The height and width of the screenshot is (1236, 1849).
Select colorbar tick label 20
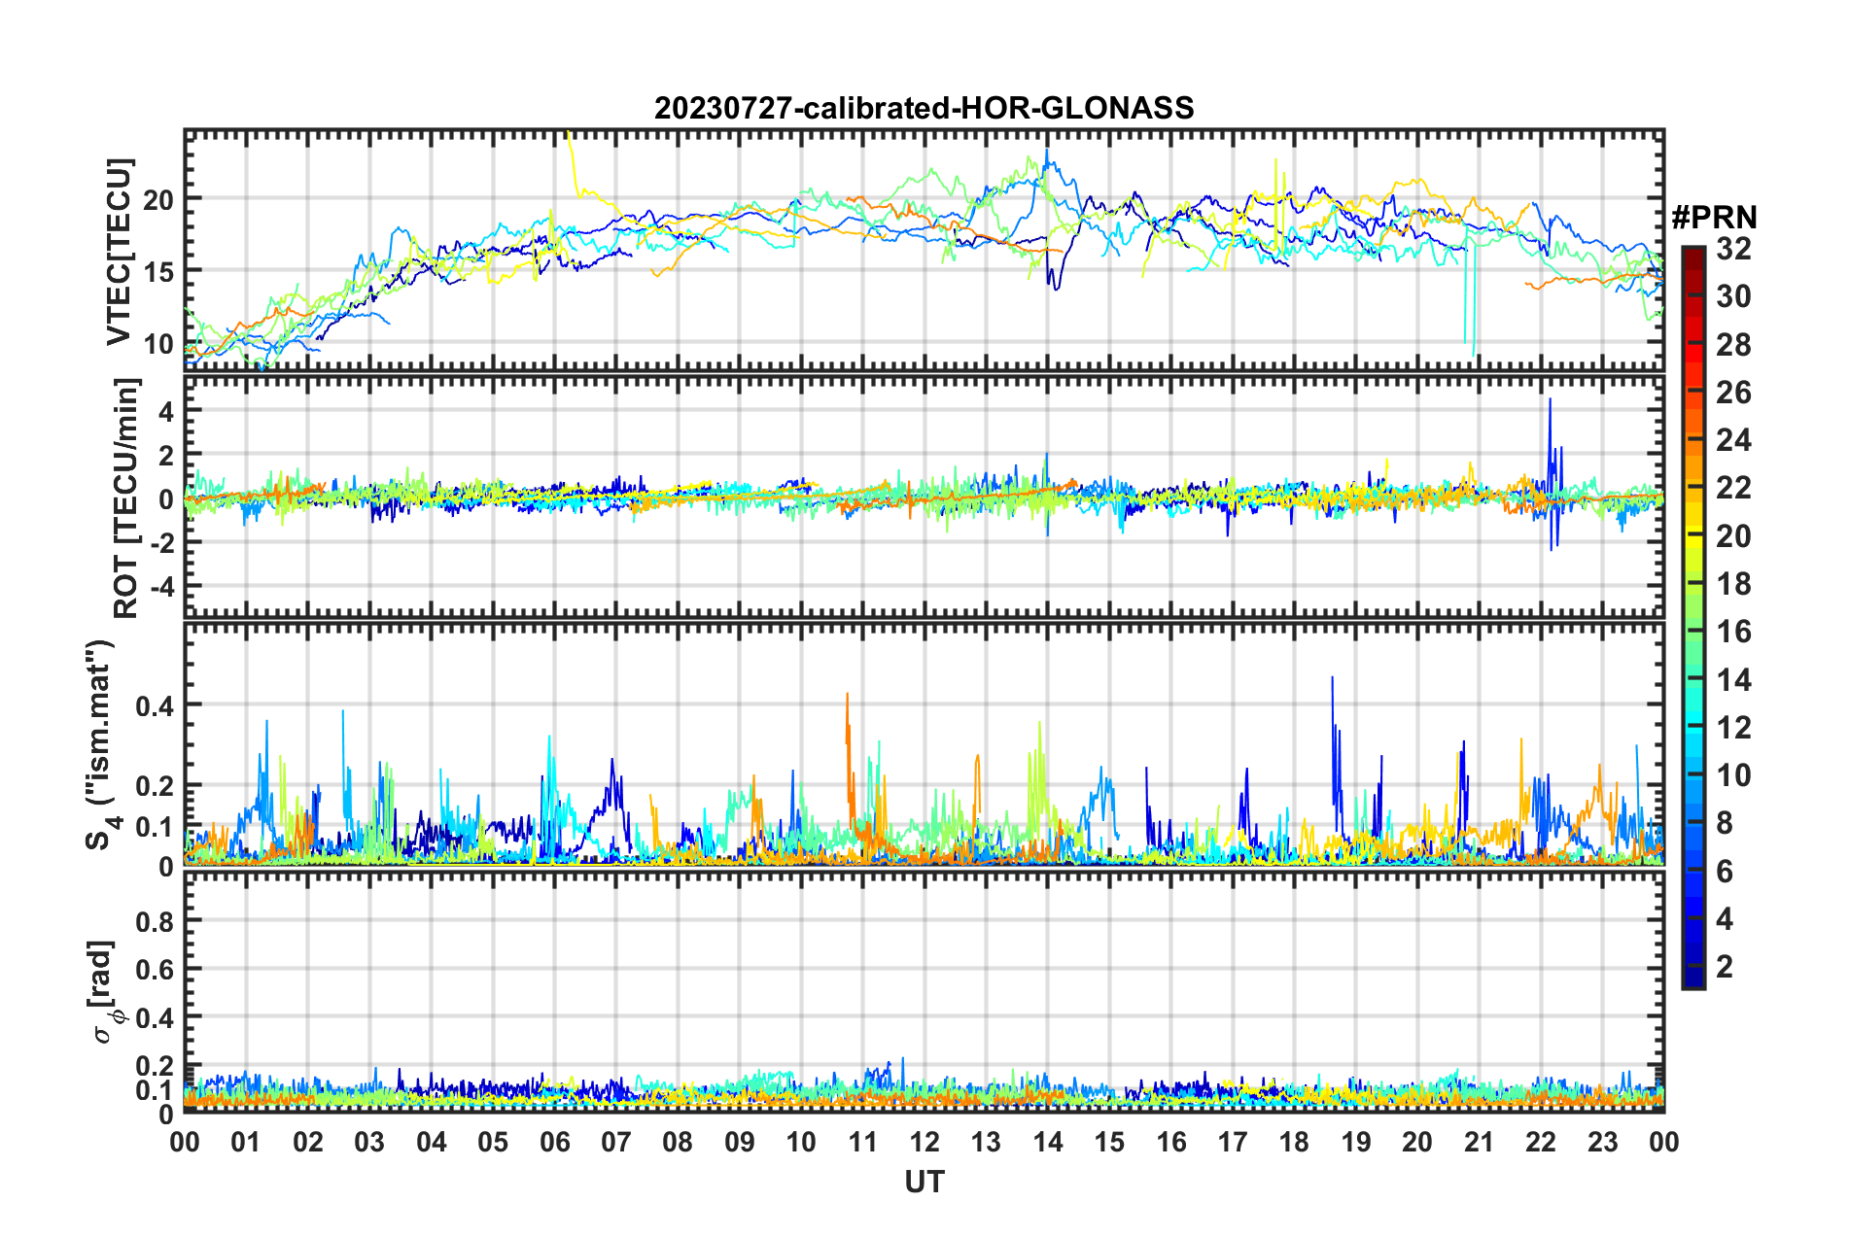tap(1733, 536)
